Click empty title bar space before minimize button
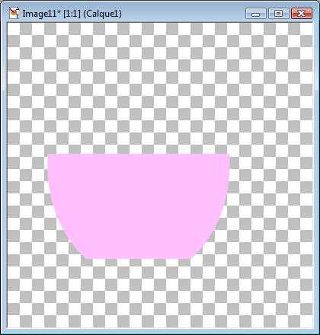The image size is (320, 335). pos(183,13)
